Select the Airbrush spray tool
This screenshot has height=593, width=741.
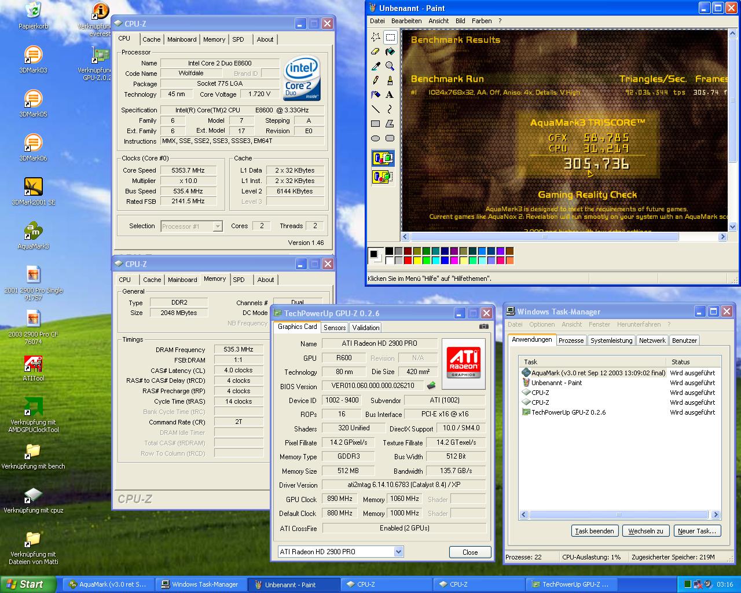click(376, 94)
